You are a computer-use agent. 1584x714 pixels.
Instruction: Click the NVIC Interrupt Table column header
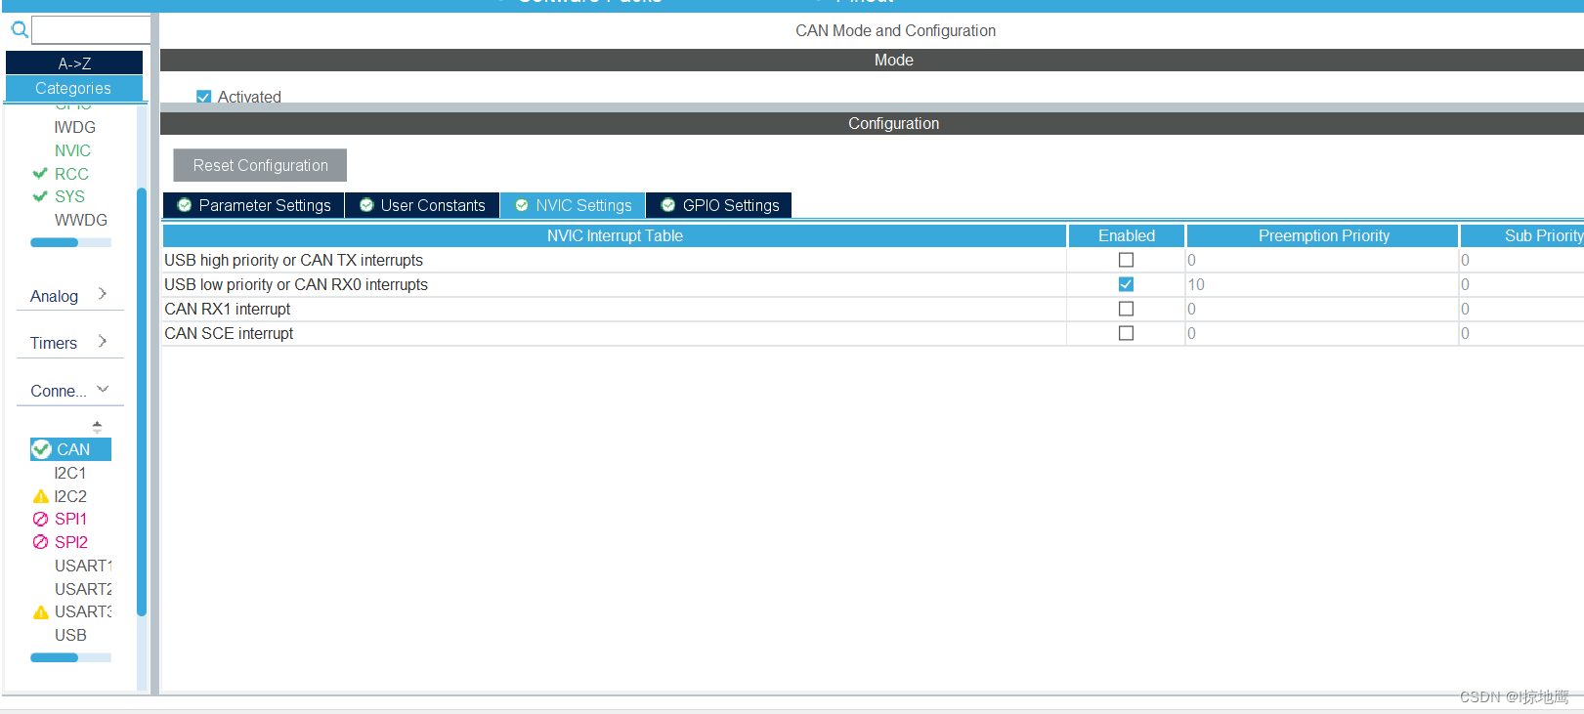615,235
